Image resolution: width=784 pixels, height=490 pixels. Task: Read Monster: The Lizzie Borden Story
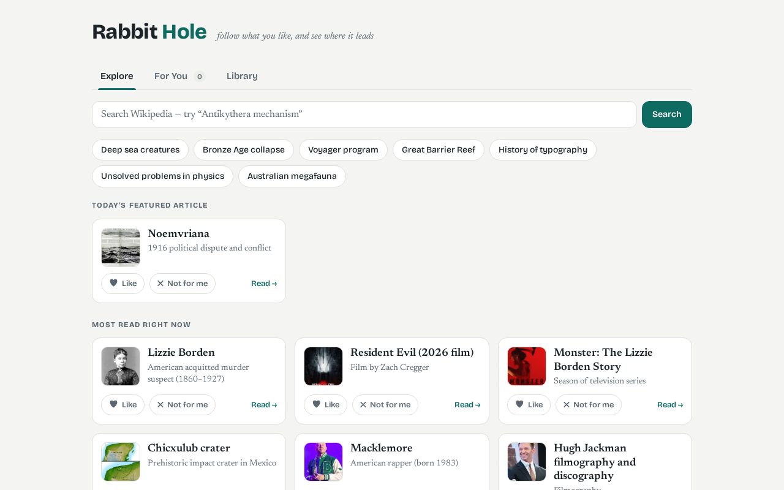[670, 405]
